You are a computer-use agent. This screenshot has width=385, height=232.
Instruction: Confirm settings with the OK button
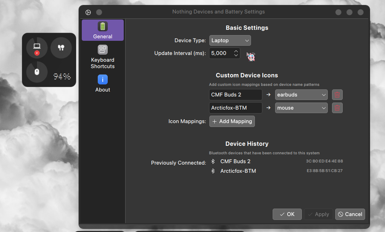[287, 214]
